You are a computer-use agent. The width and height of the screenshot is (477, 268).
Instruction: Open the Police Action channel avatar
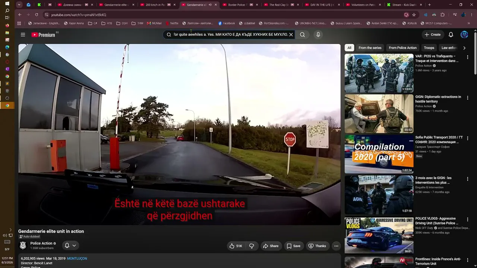pos(23,246)
